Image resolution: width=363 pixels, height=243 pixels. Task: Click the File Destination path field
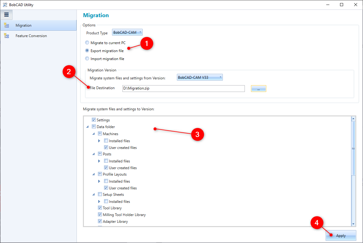click(184, 88)
